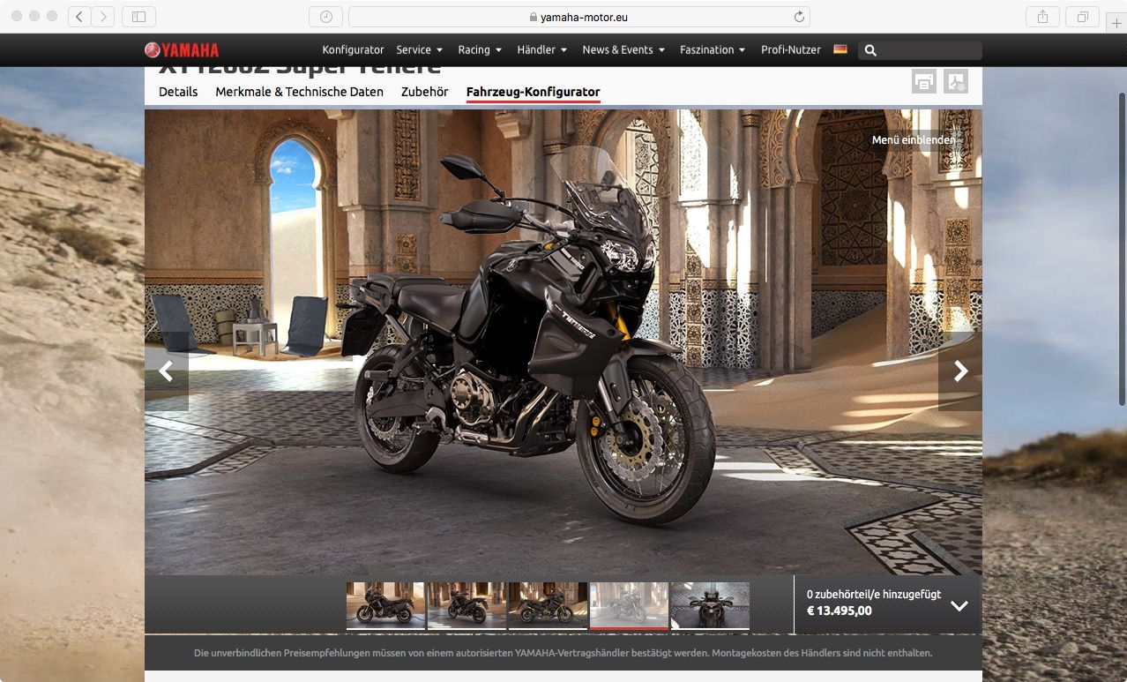This screenshot has height=682, width=1127.
Task: Open the Racing dropdown menu
Action: click(x=480, y=50)
